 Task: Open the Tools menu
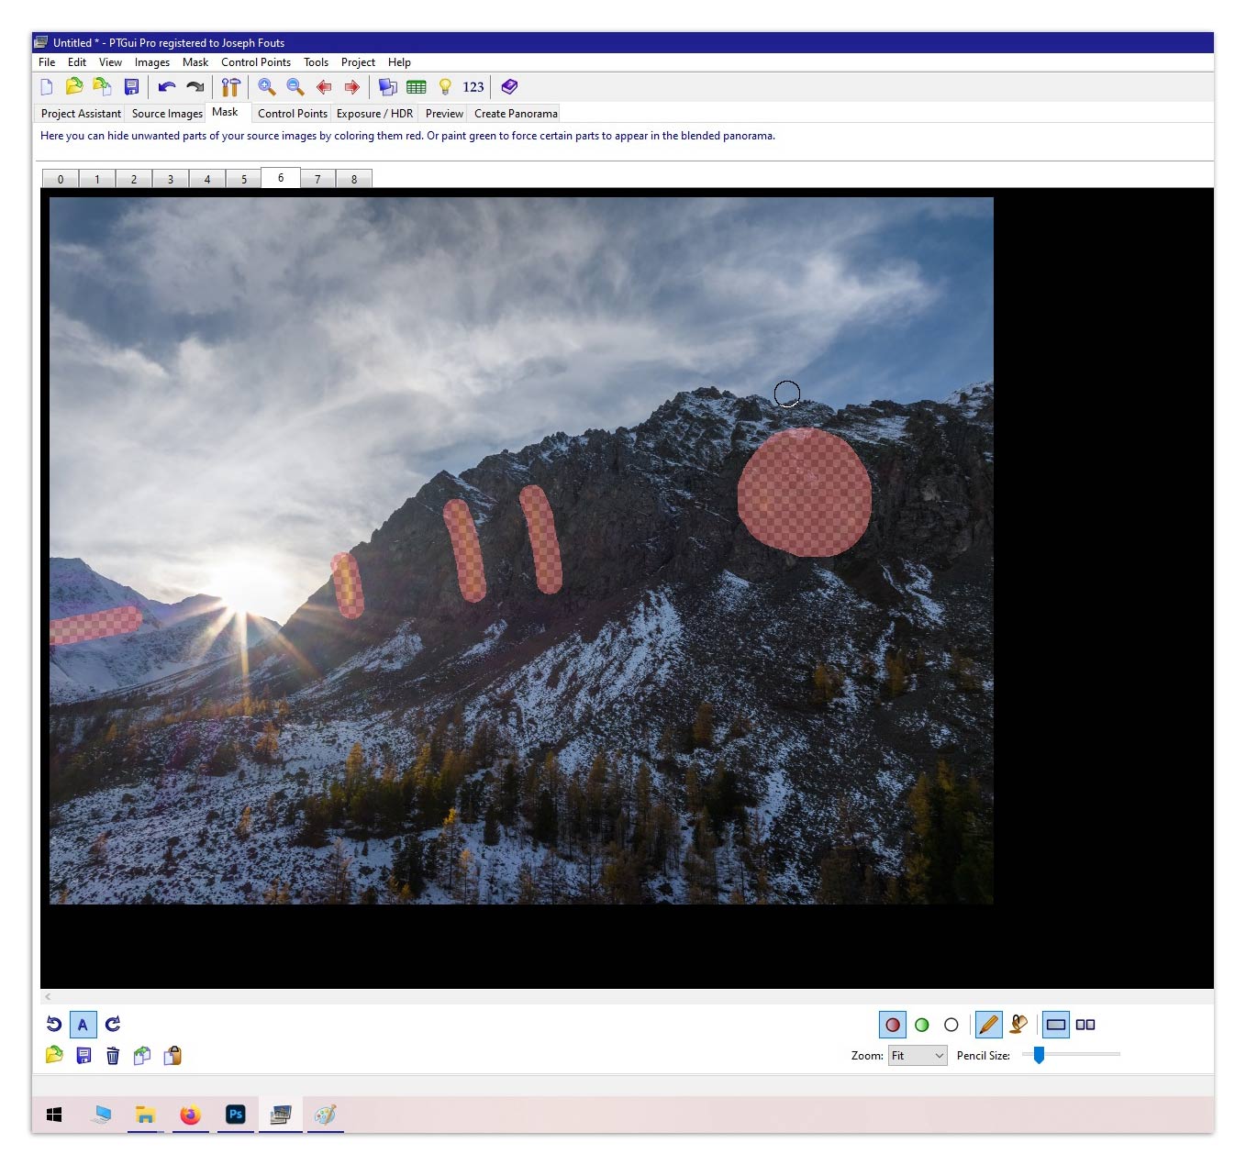coord(316,62)
